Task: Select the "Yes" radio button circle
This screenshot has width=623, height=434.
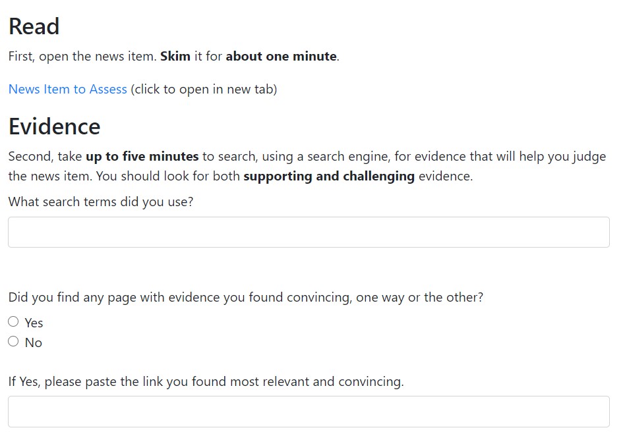Action: (13, 322)
